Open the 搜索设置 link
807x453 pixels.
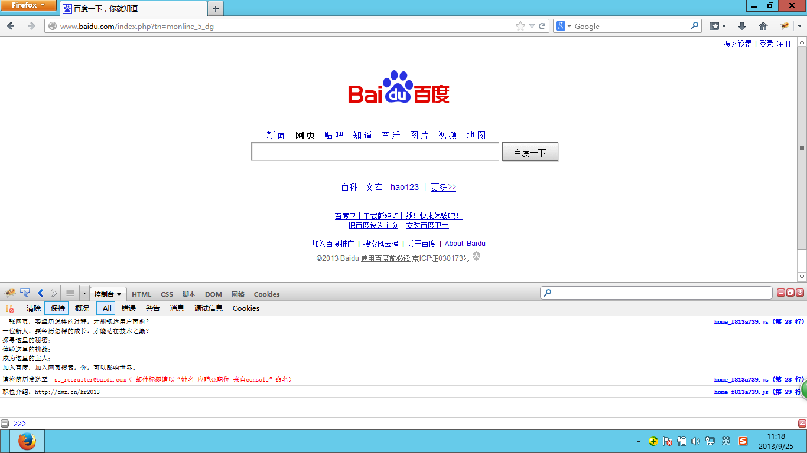(738, 44)
